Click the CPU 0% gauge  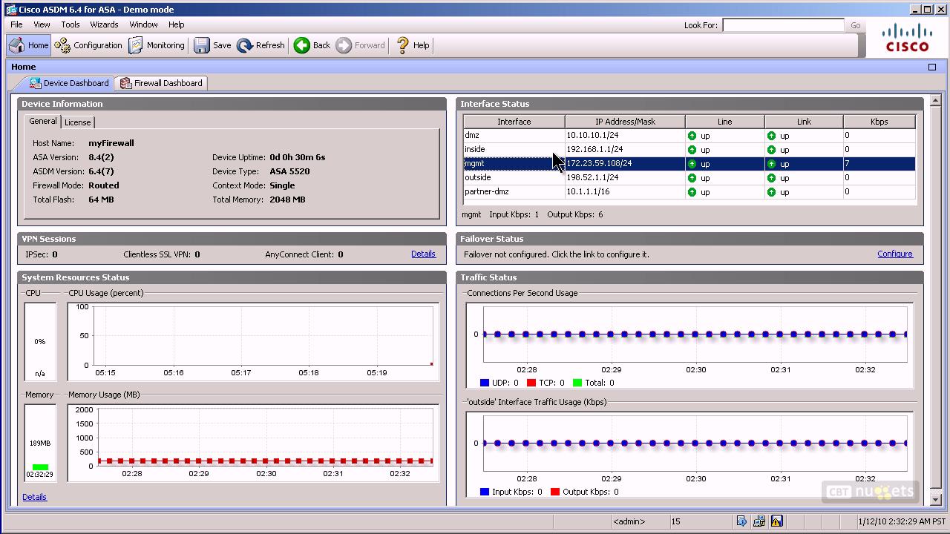point(40,341)
